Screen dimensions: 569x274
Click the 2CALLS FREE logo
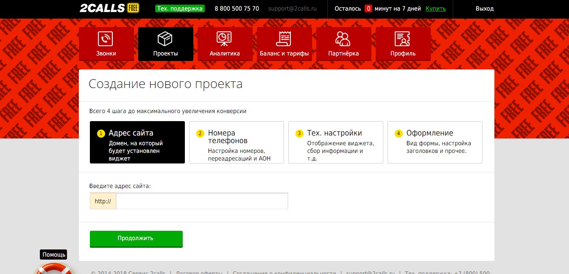pos(109,8)
